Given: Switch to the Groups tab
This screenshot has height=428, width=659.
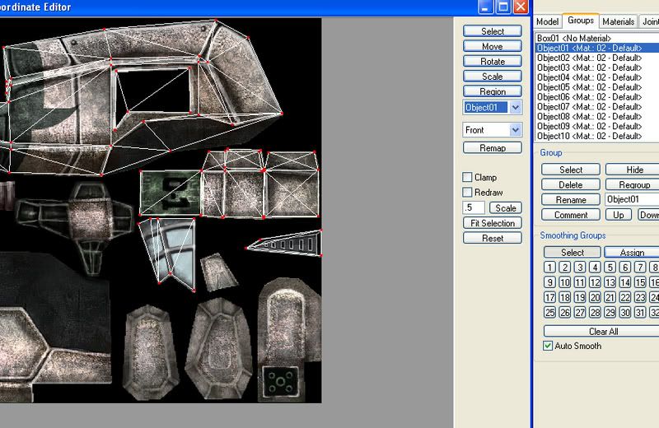Looking at the screenshot, I should pyautogui.click(x=581, y=20).
